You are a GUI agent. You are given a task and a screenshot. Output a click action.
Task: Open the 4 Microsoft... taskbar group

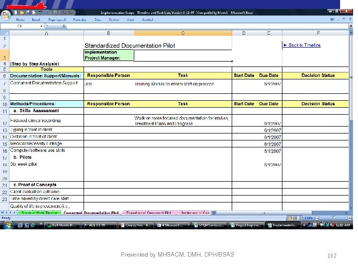pos(174,225)
